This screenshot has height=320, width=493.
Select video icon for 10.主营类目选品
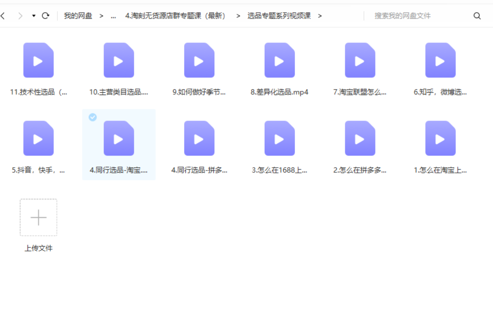pyautogui.click(x=119, y=60)
